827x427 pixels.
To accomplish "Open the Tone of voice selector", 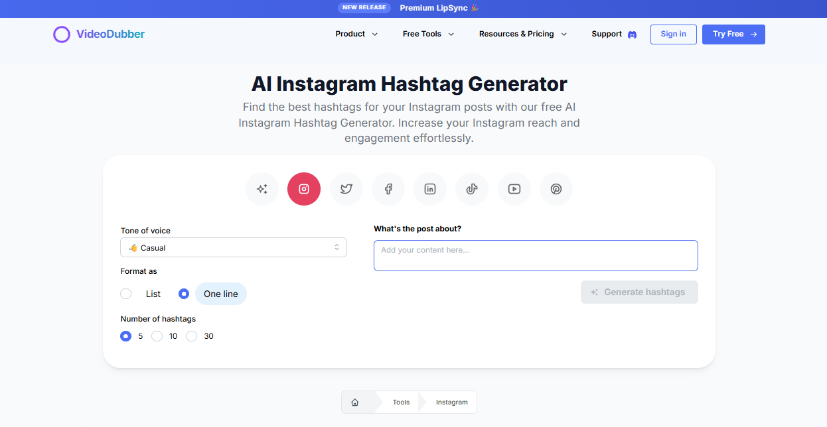I will click(233, 247).
